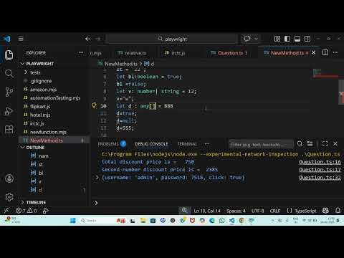Open the Accounts menu icon
This screenshot has height=258, width=344.
pos(9,178)
